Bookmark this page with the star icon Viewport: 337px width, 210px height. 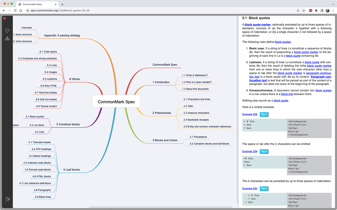pos(304,10)
